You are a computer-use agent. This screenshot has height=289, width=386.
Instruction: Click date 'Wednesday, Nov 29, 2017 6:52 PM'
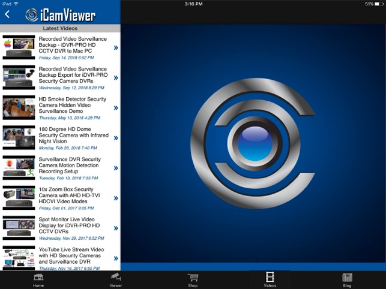(71, 238)
